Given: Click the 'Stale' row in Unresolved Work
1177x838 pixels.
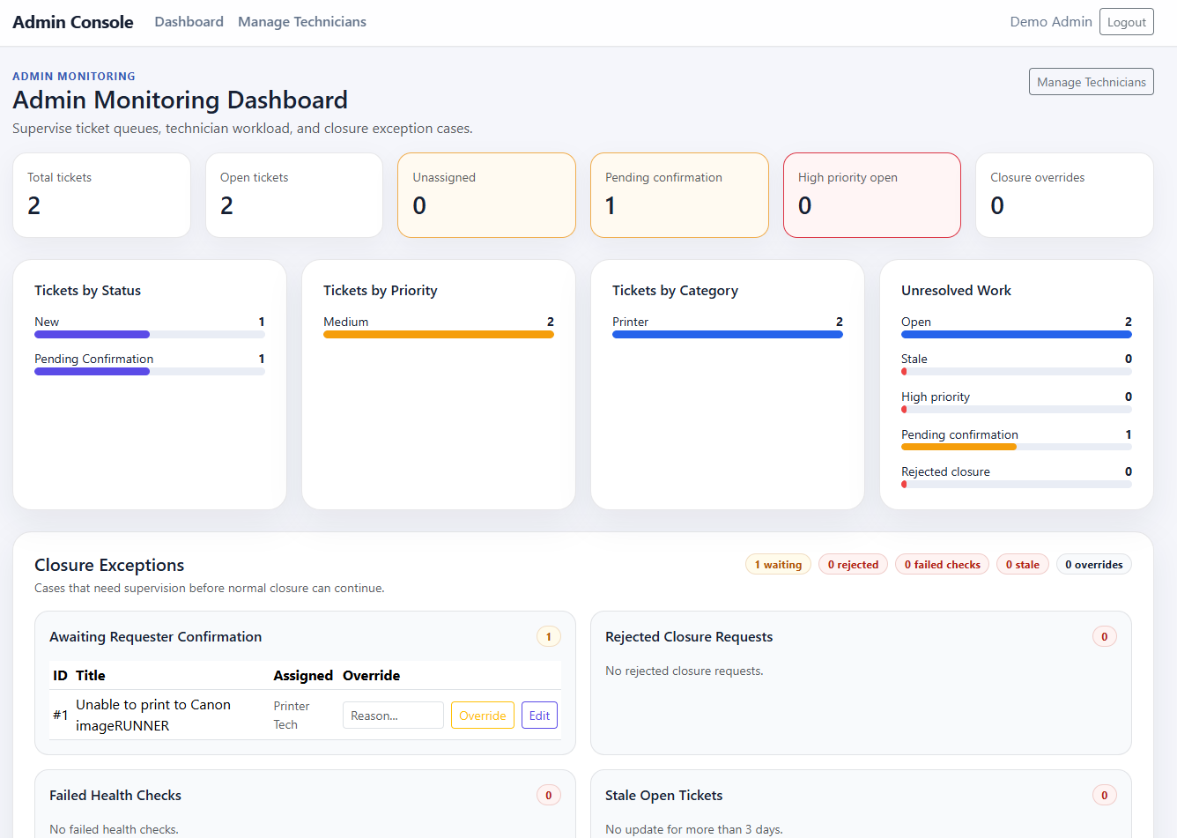Looking at the screenshot, I should (x=1017, y=364).
